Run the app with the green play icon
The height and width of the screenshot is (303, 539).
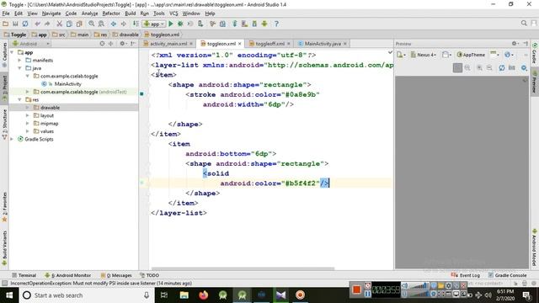pyautogui.click(x=171, y=24)
